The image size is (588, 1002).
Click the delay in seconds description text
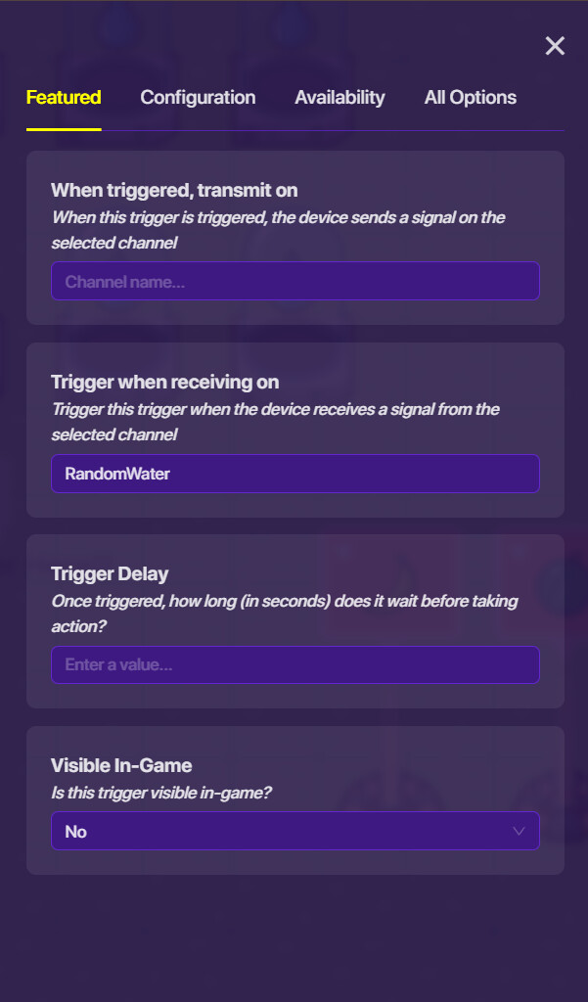(x=284, y=613)
